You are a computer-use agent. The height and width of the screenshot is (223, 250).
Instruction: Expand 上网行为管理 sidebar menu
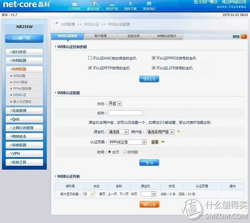click(x=24, y=128)
